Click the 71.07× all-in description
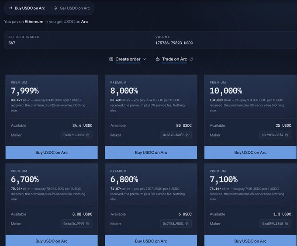Viewport: 297px width, 246px height. [148, 194]
